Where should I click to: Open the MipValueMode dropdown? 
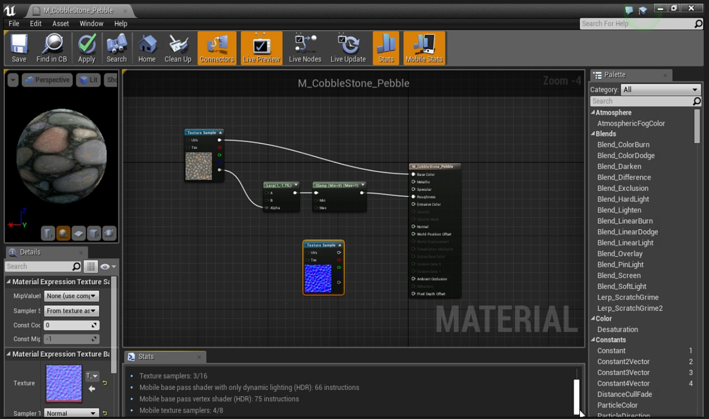click(x=72, y=296)
